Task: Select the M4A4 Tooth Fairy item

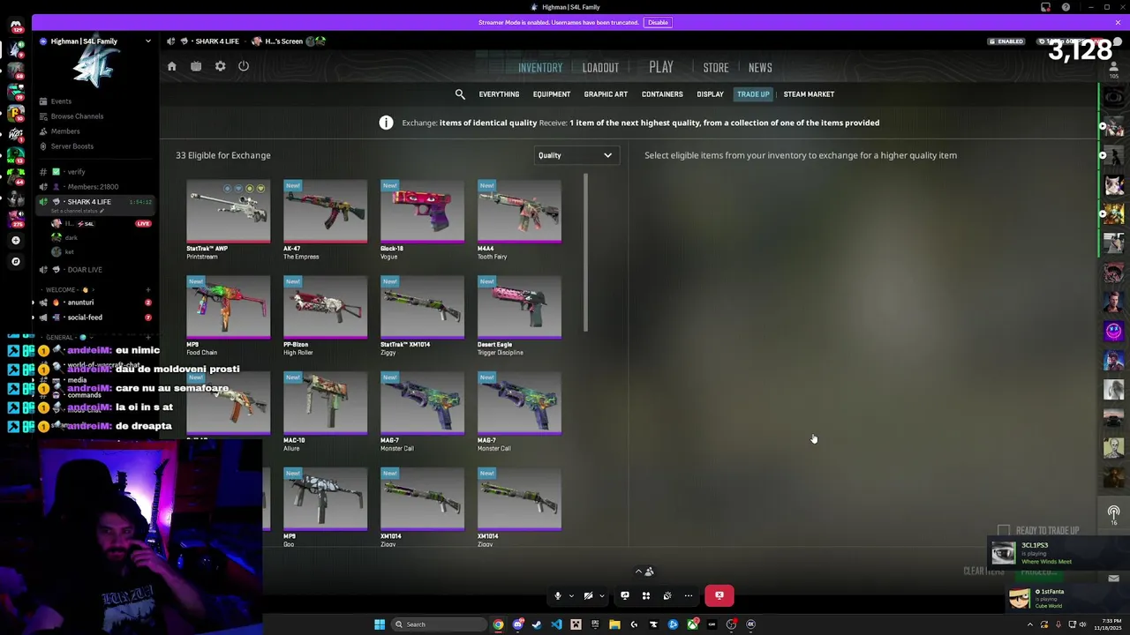Action: pos(519,220)
